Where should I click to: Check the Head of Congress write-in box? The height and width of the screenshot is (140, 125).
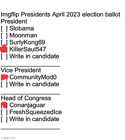click(4, 119)
